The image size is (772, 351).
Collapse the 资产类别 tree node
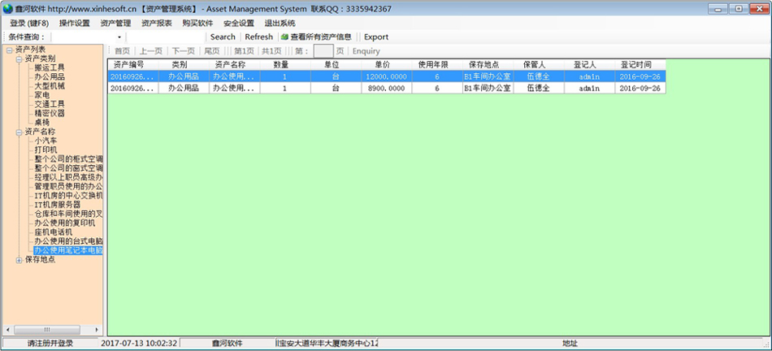20,59
